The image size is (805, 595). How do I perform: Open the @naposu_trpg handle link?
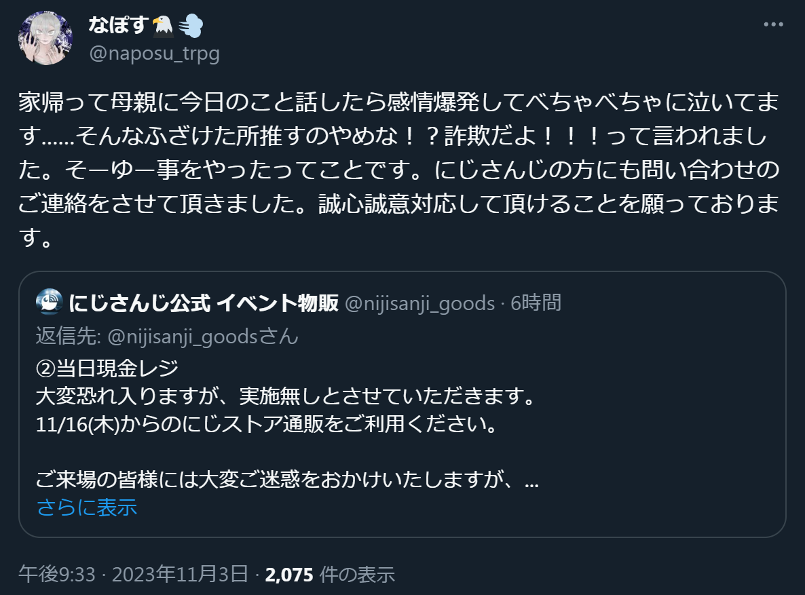click(155, 54)
